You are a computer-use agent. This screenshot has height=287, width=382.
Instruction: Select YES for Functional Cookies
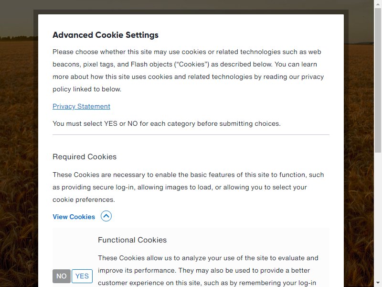click(82, 276)
